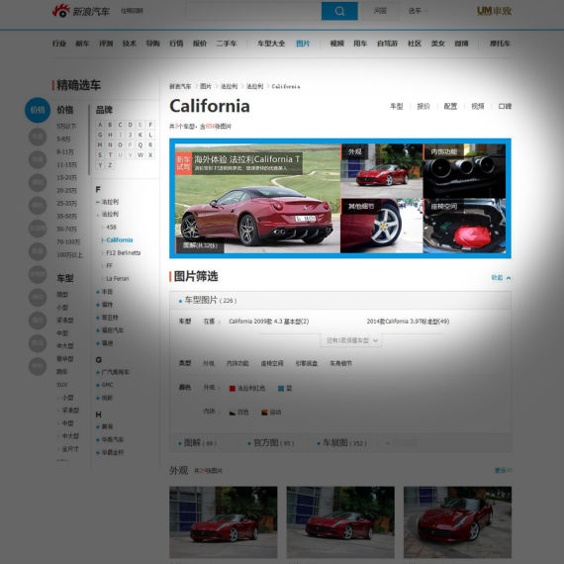Screen dimensions: 564x564
Task: Select 2014款 California 3.9T标准型 model
Action: 408,322
